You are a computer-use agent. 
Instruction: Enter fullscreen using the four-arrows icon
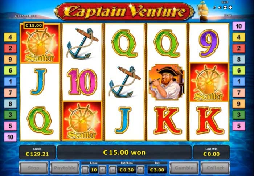pyautogui.click(x=230, y=8)
